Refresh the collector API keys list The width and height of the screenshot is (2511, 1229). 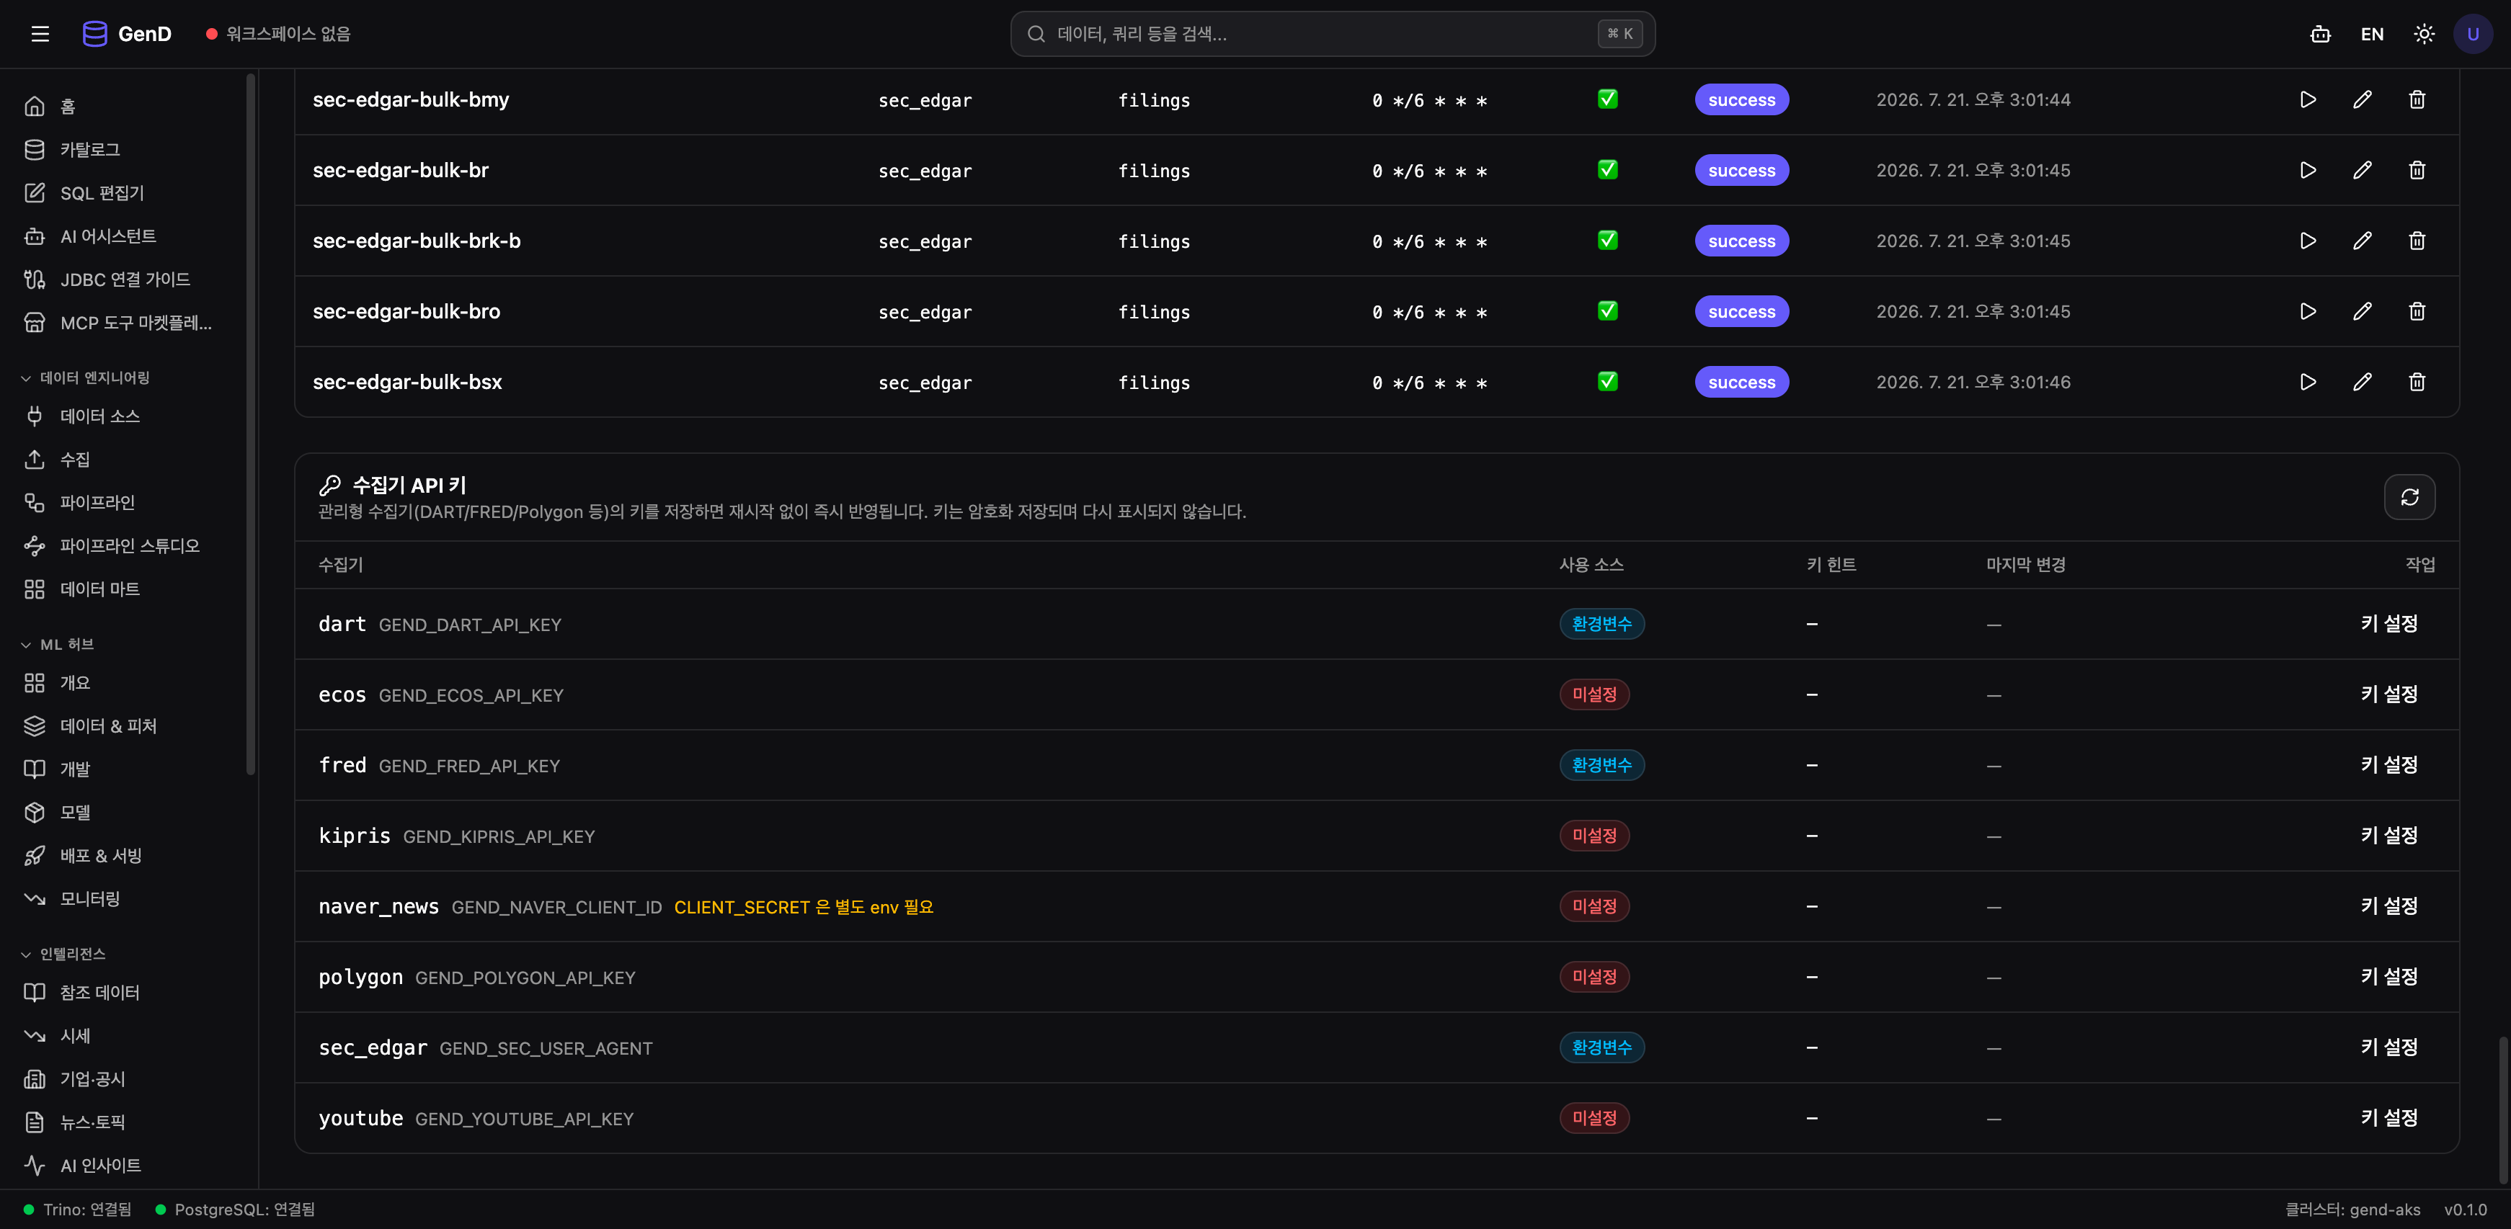(x=2409, y=497)
